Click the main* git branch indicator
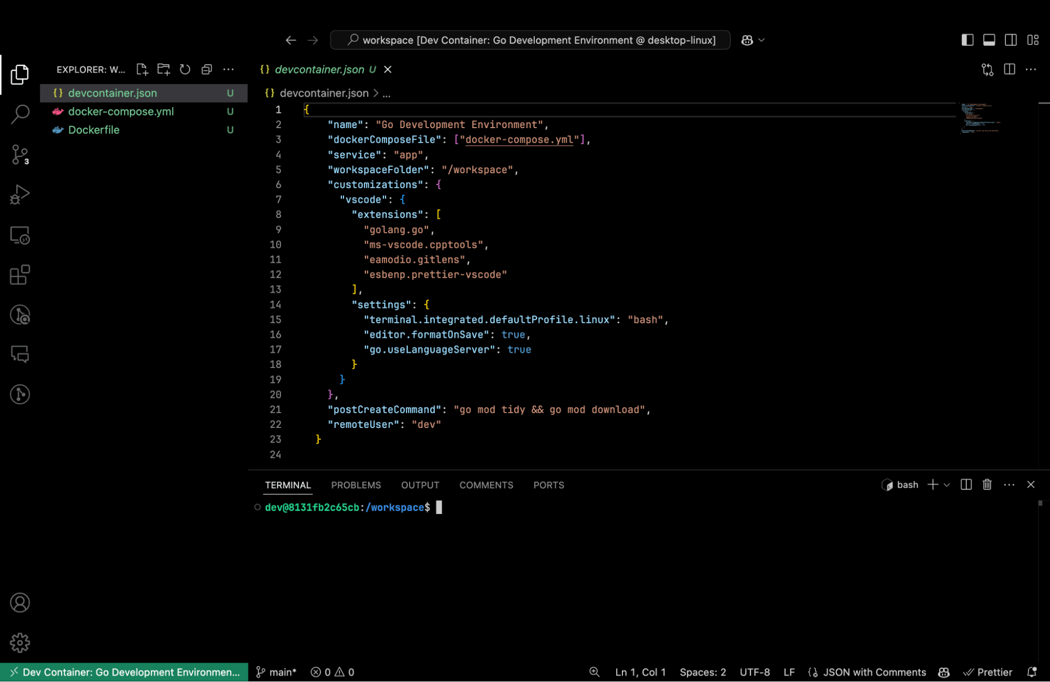The width and height of the screenshot is (1050, 682). 276,673
